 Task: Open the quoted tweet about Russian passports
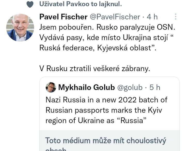[x=106, y=110]
